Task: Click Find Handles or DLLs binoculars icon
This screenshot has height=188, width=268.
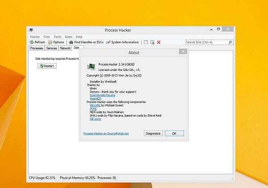Action: click(x=71, y=42)
